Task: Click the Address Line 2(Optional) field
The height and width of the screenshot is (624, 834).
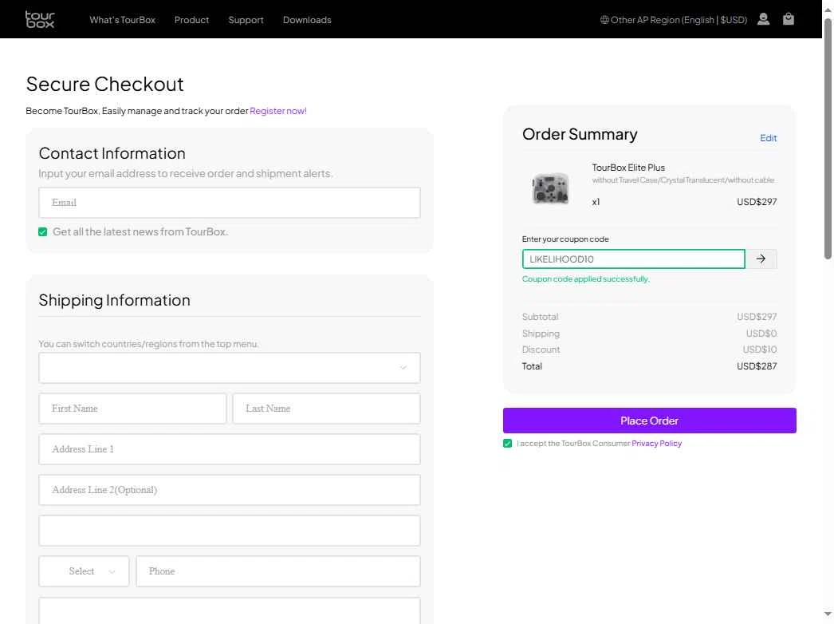Action: pos(230,490)
